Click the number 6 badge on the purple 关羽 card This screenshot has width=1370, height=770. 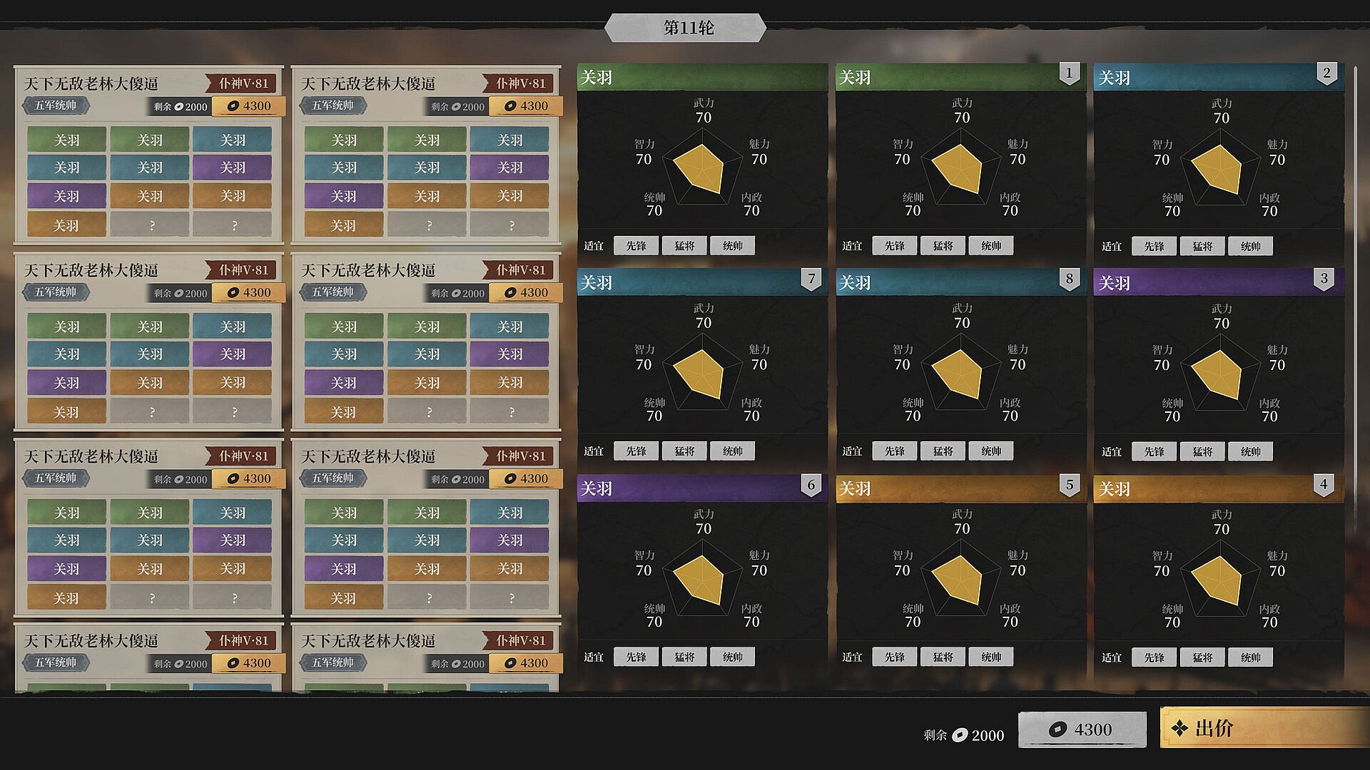point(811,485)
